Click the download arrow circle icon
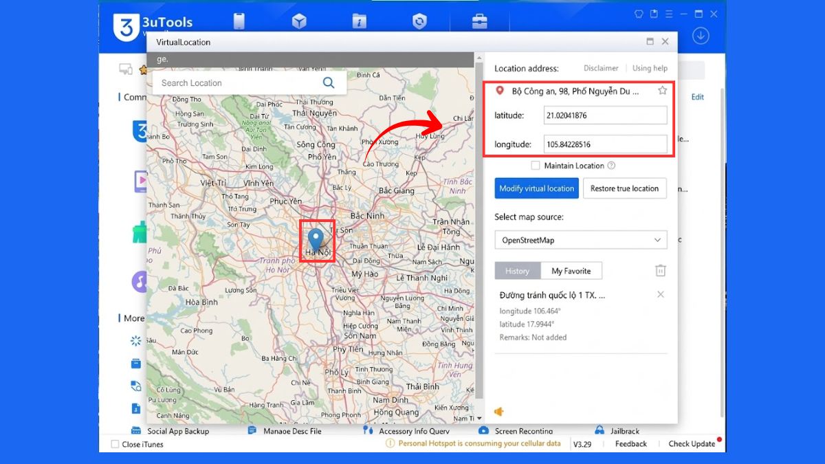 pos(700,35)
